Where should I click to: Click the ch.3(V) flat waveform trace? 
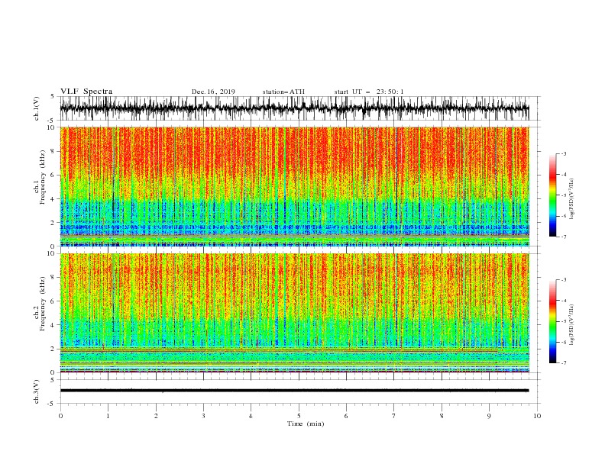(294, 391)
